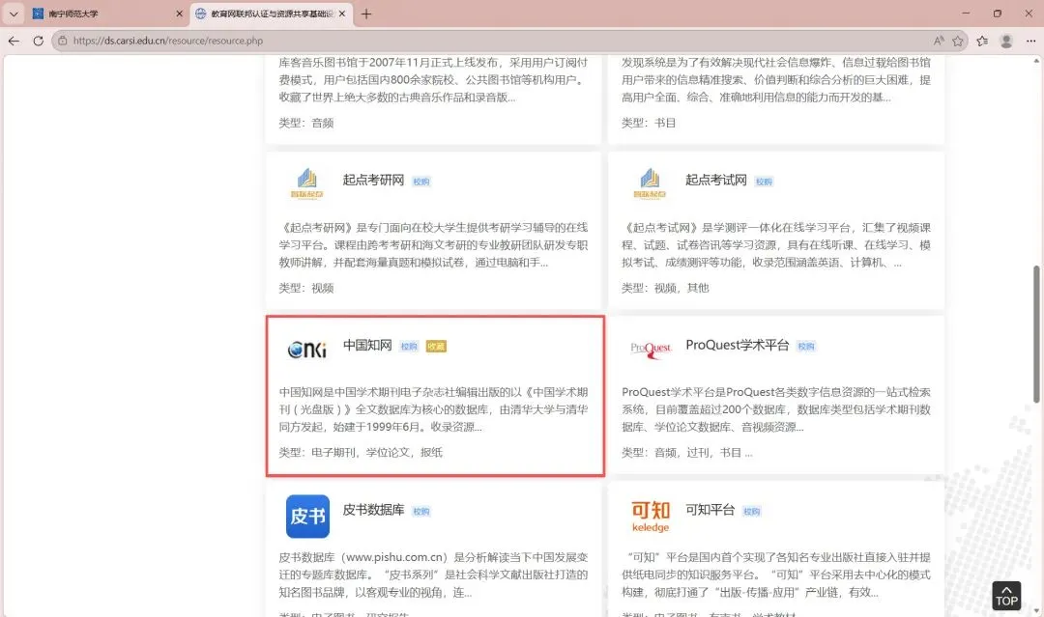The image size is (1044, 617).
Task: Click the 皮书数据库 description paragraph
Action: point(433,575)
